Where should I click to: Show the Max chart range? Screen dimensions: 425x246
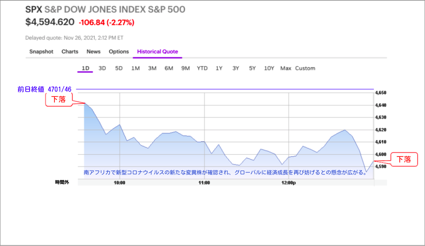pyautogui.click(x=286, y=68)
